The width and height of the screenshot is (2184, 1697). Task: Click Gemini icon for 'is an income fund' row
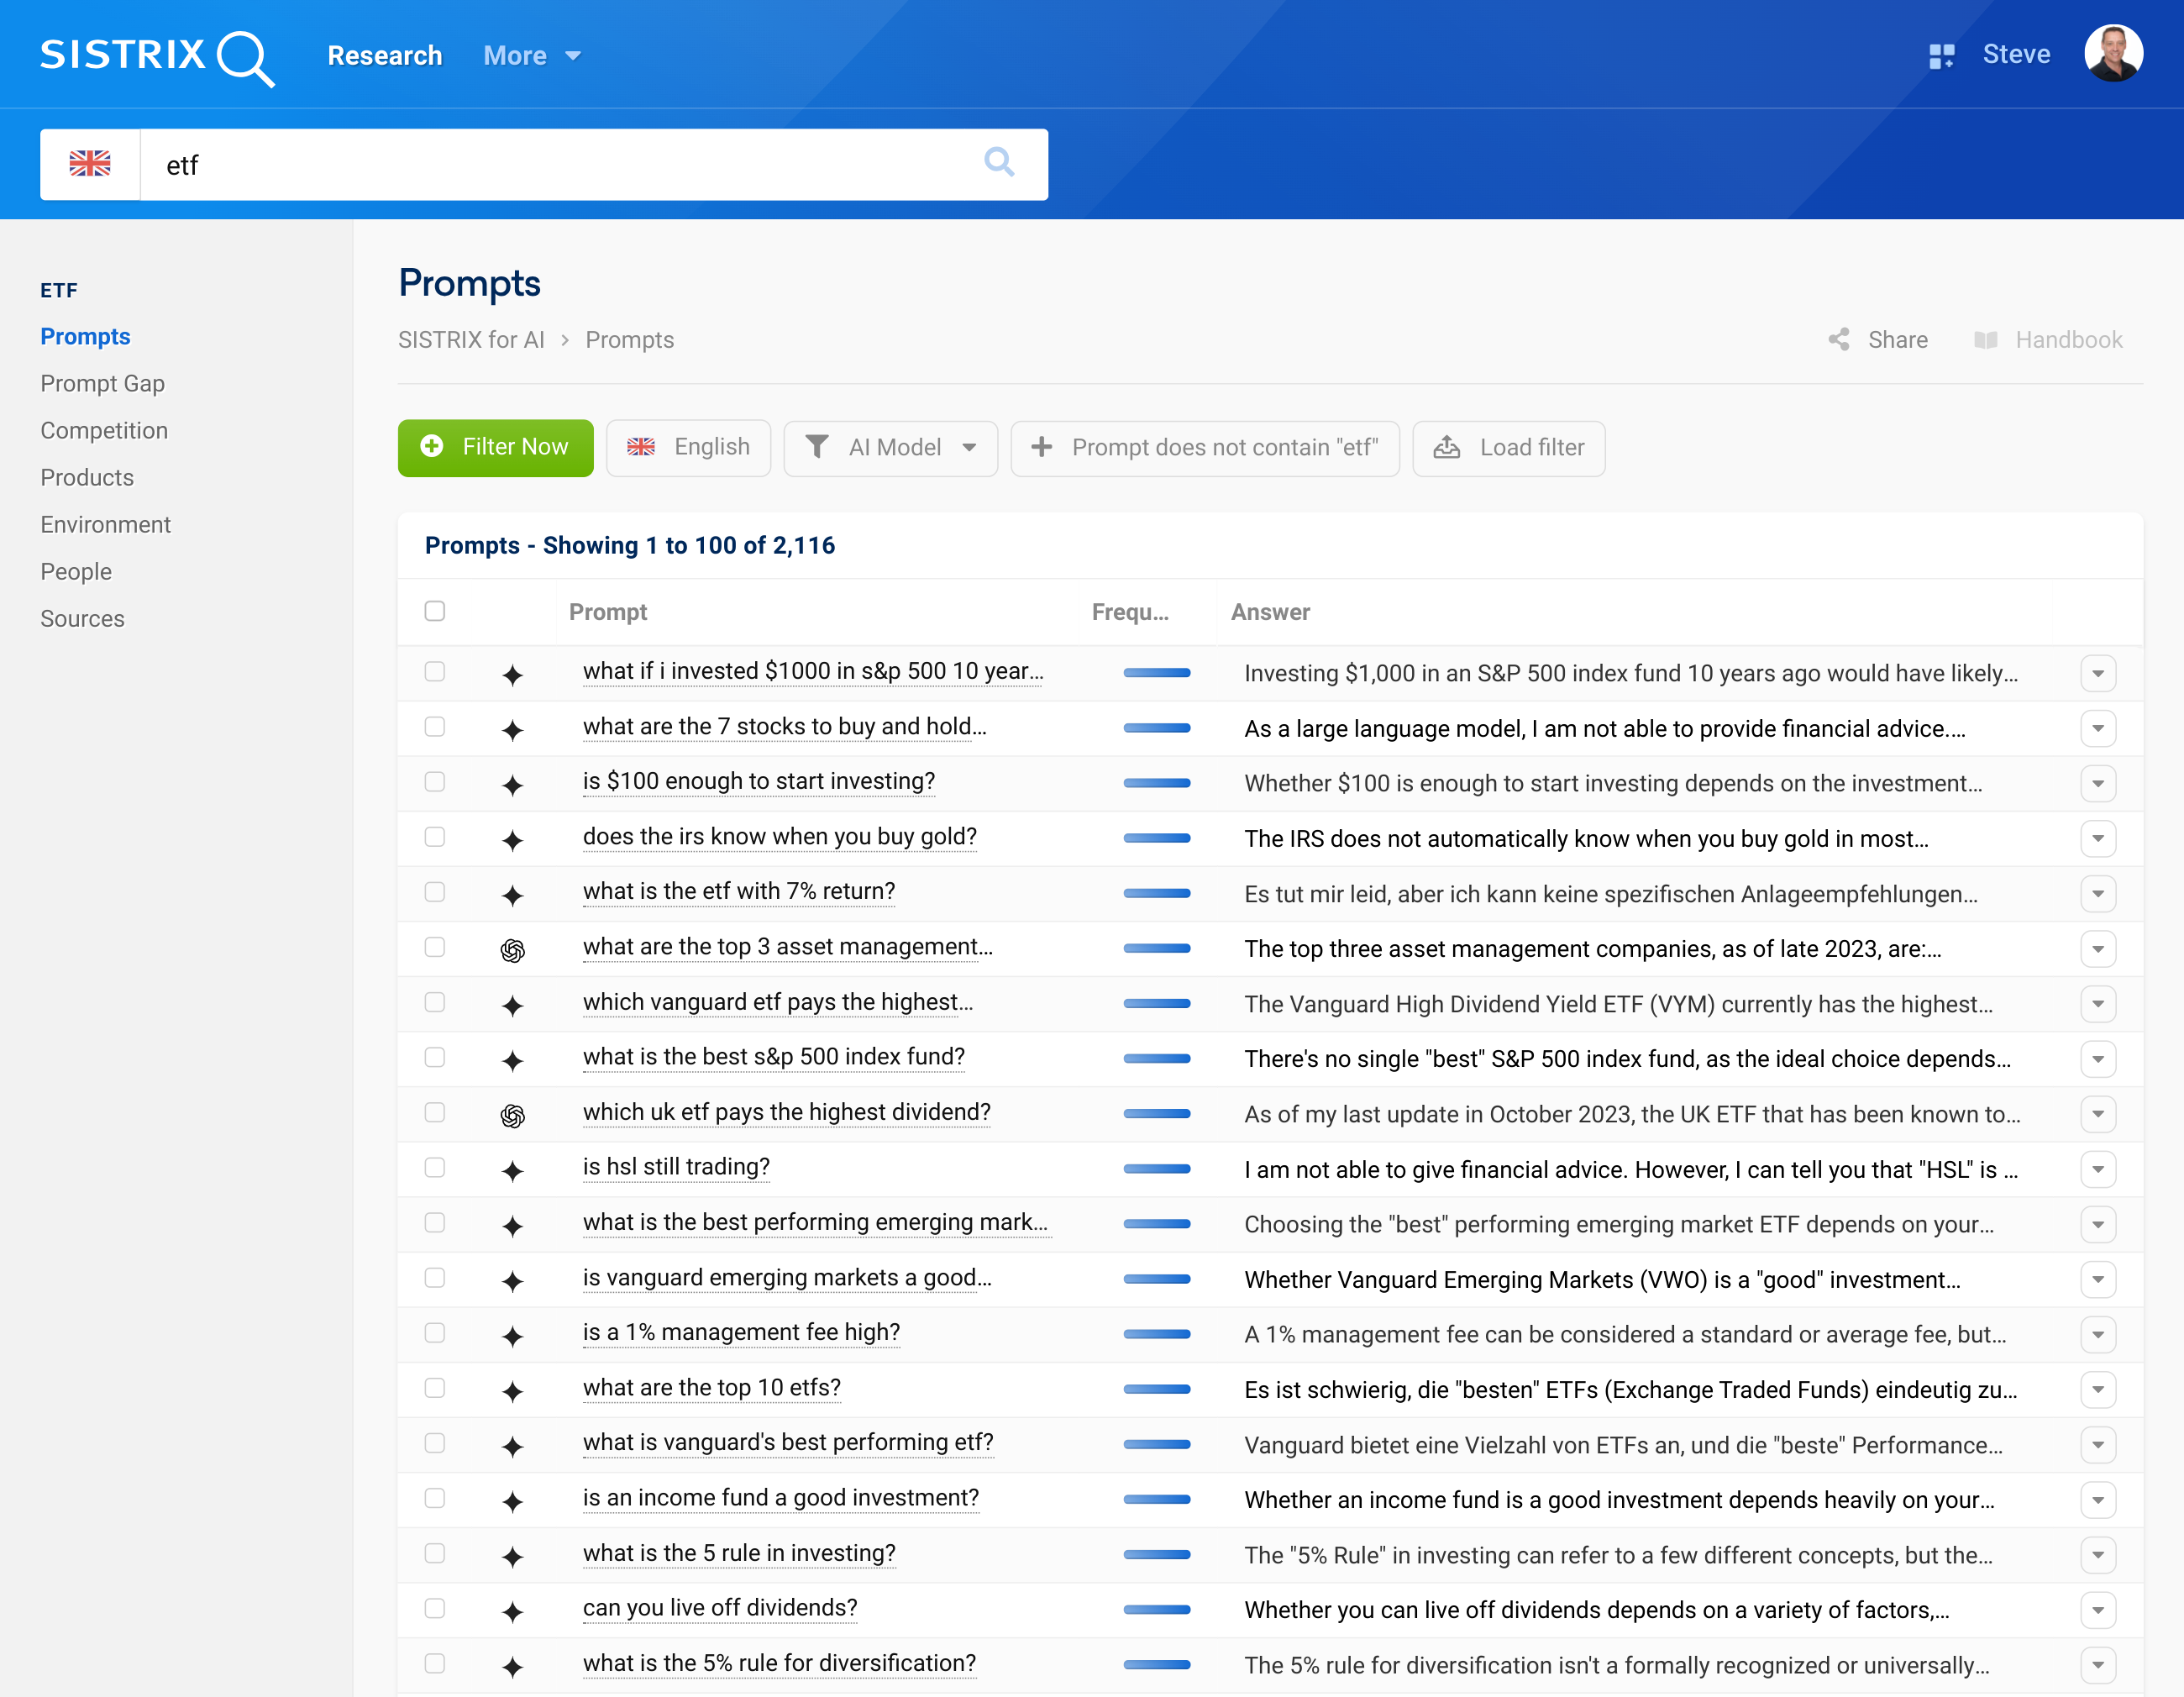click(513, 1501)
